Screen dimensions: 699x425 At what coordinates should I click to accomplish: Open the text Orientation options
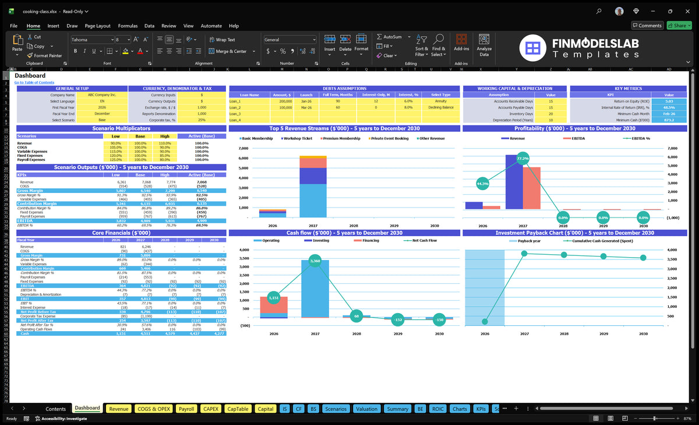coord(190,39)
